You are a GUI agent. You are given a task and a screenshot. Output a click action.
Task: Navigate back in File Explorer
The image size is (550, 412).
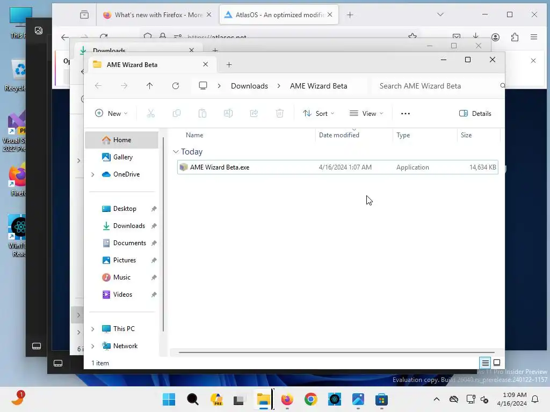point(98,86)
